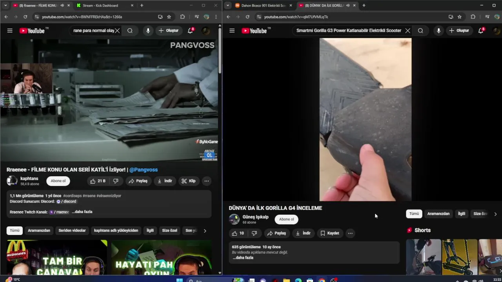
Task: Open tab search dropdown in right browser
Action: [227, 5]
